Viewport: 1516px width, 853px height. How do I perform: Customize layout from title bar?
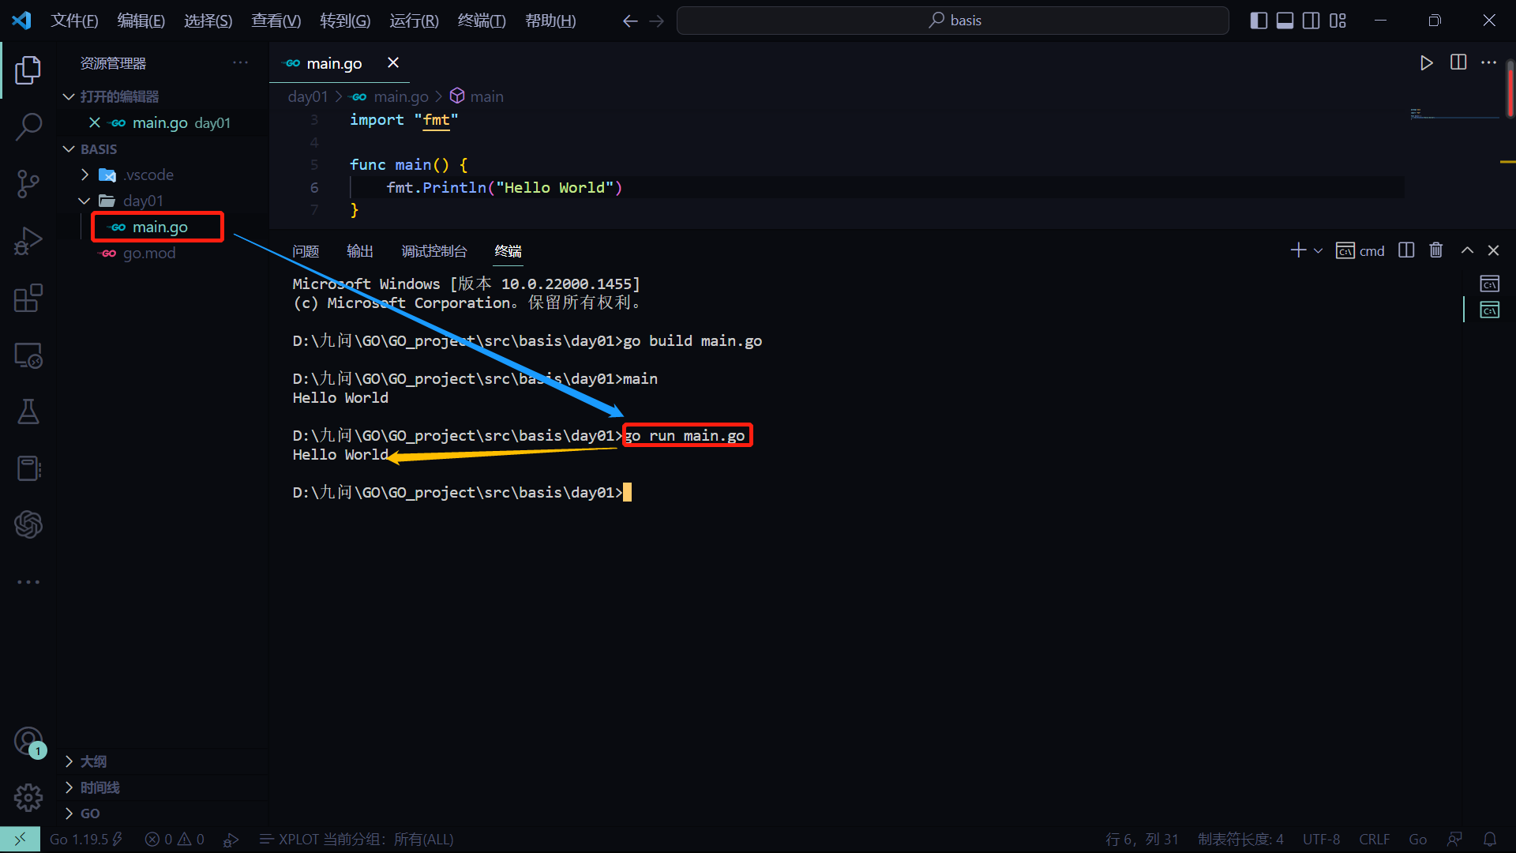coord(1338,21)
